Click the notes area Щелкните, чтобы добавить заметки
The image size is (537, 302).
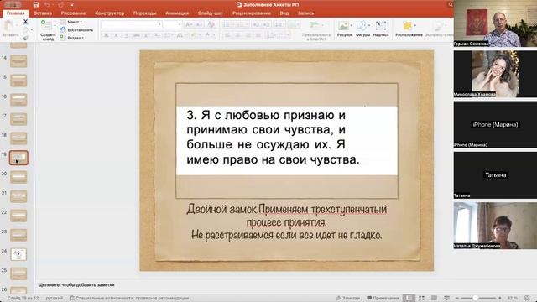pyautogui.click(x=76, y=285)
